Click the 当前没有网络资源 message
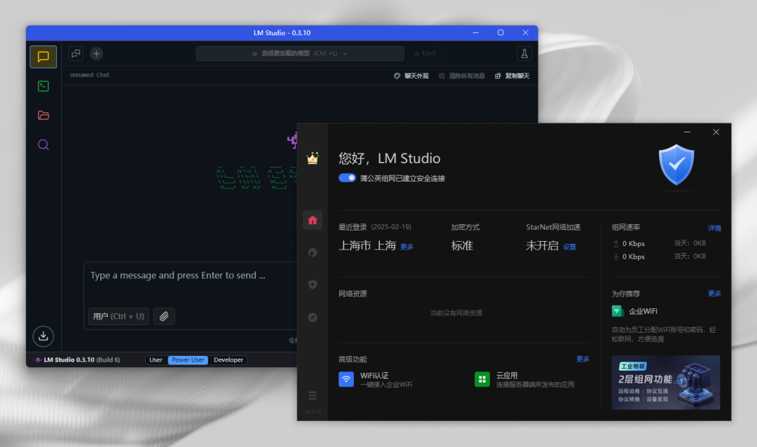The width and height of the screenshot is (757, 447). (456, 312)
